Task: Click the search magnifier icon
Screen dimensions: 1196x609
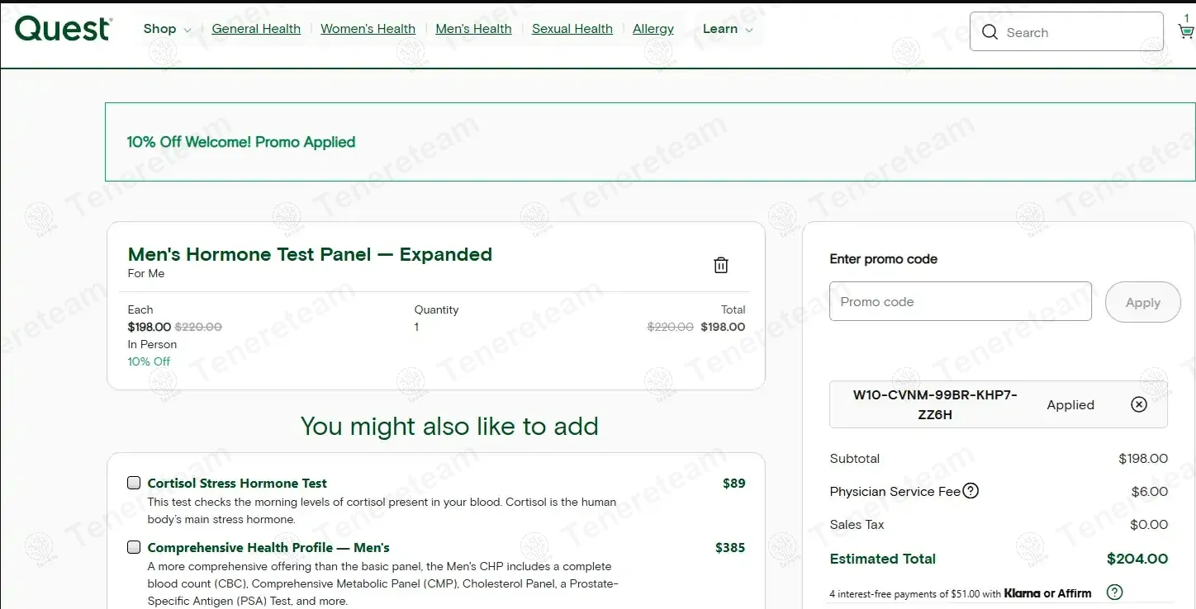Action: coord(990,32)
